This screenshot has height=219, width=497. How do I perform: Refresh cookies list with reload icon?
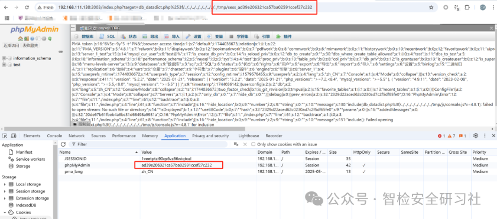[x=63, y=144]
